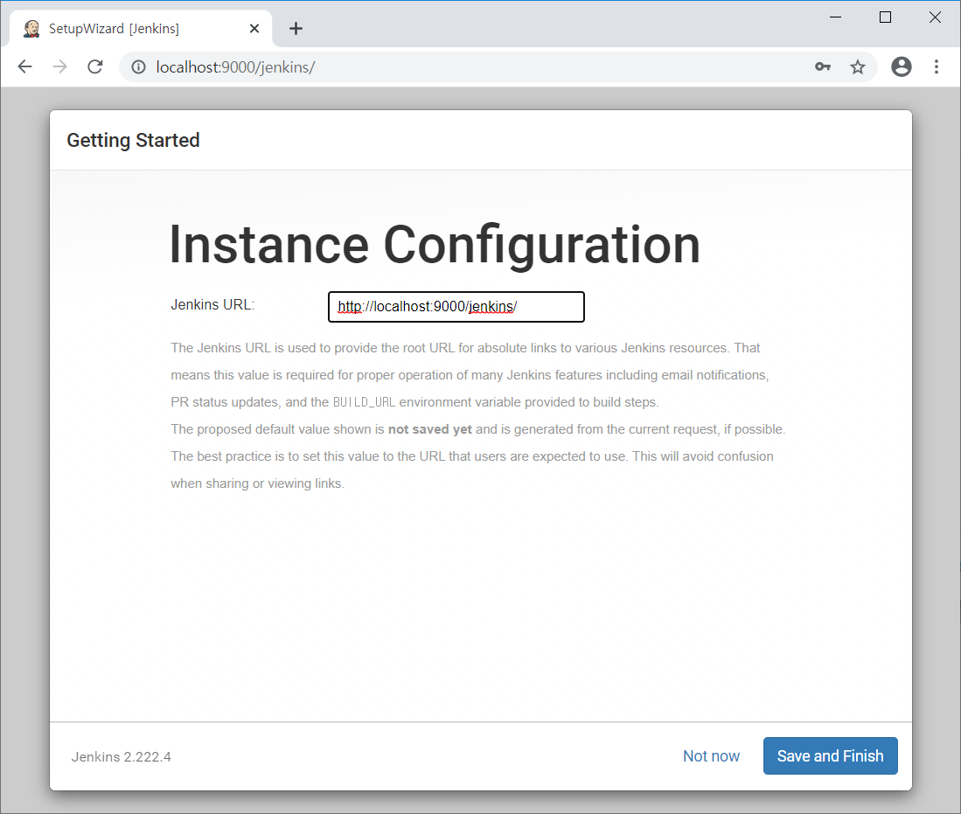Open a new browser tab
961x814 pixels.
[x=296, y=28]
